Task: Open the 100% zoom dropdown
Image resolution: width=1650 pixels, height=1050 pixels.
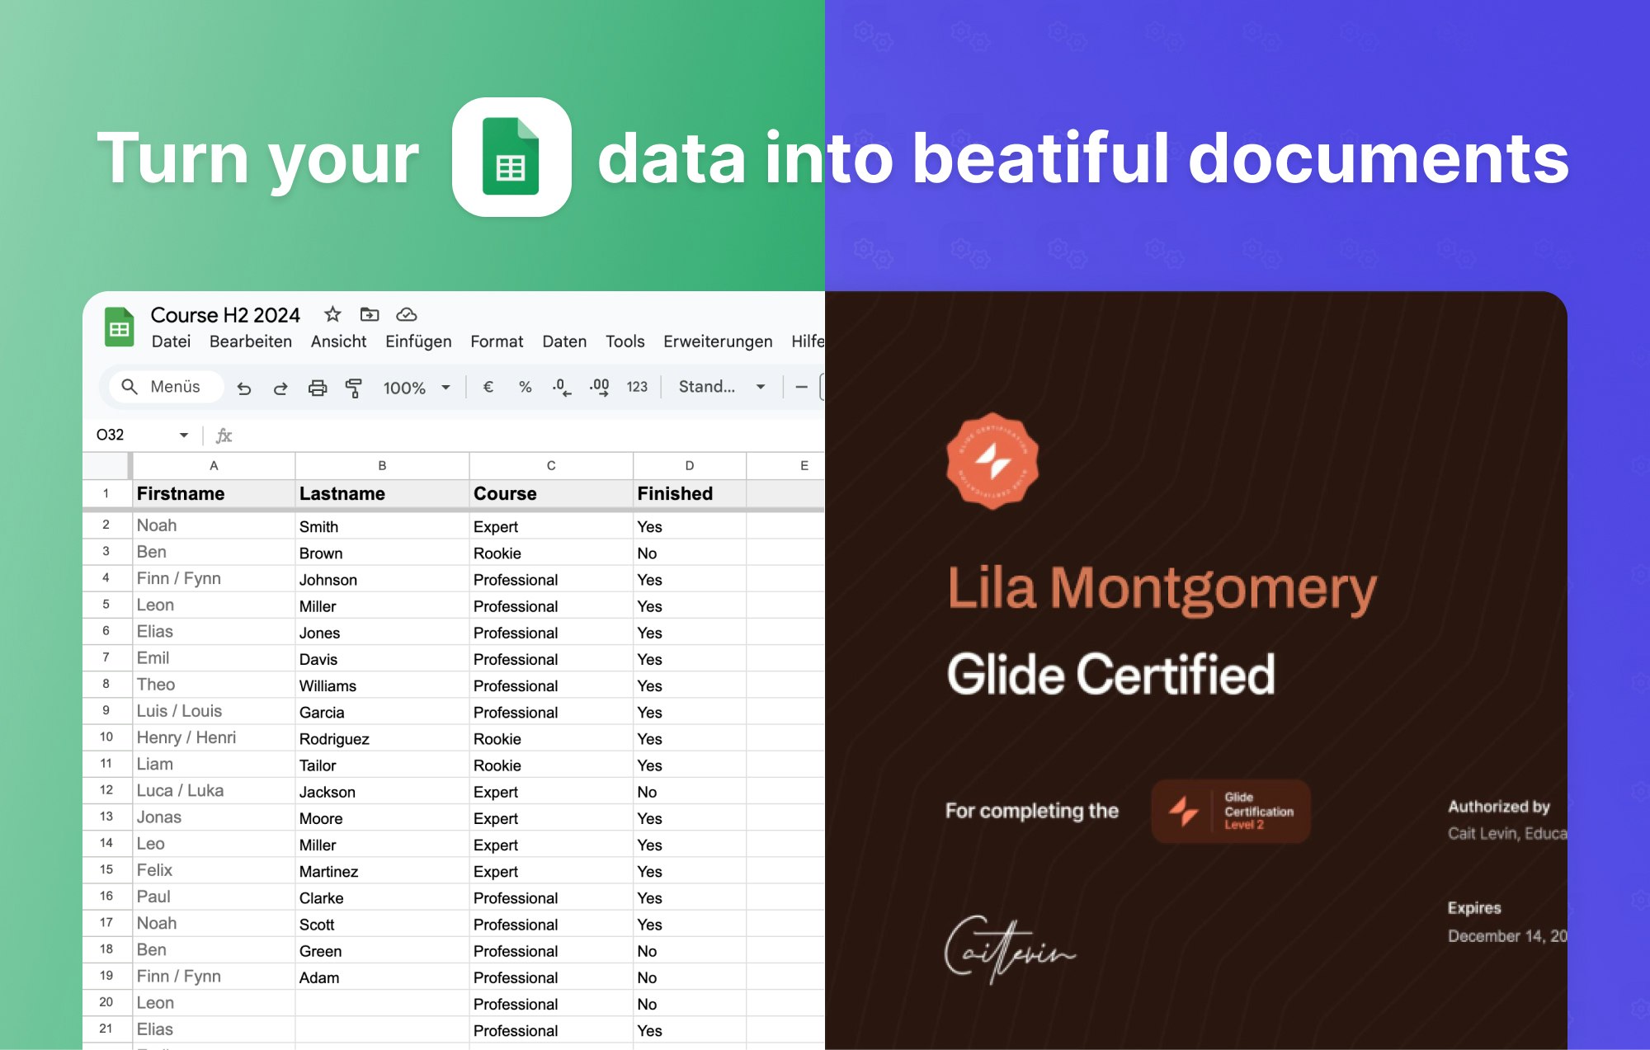Action: (417, 388)
